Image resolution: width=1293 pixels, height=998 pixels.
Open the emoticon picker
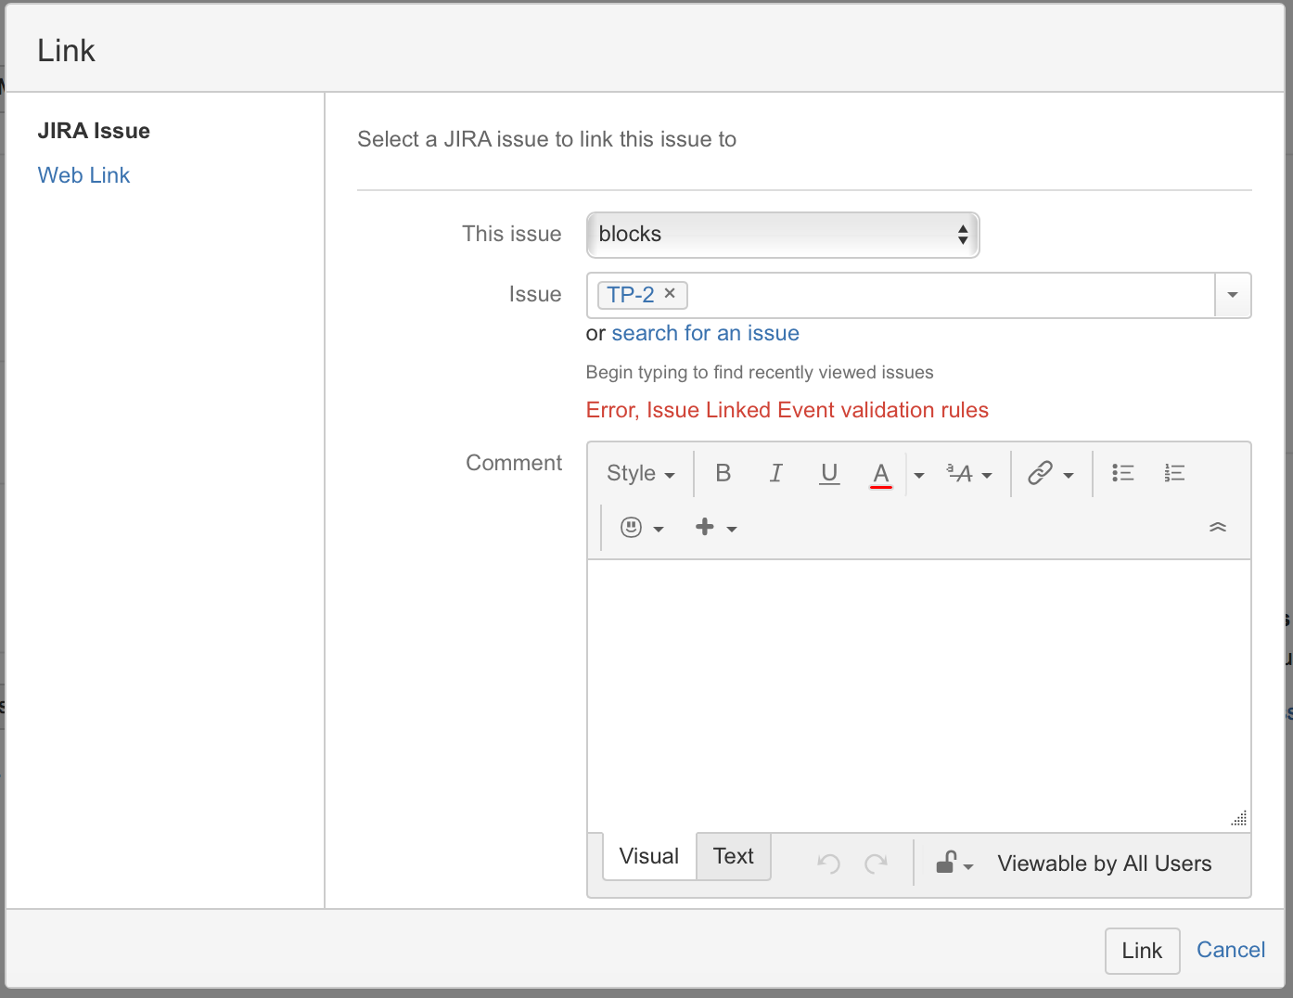pyautogui.click(x=642, y=528)
